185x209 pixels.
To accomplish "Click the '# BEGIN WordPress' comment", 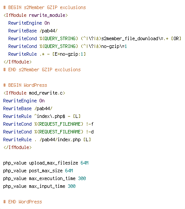I will click(25, 85).
